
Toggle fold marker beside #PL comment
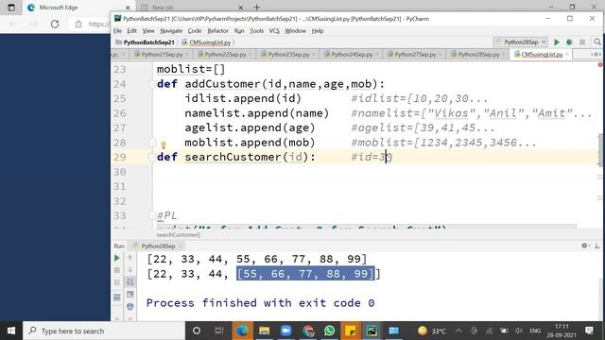[x=152, y=215]
